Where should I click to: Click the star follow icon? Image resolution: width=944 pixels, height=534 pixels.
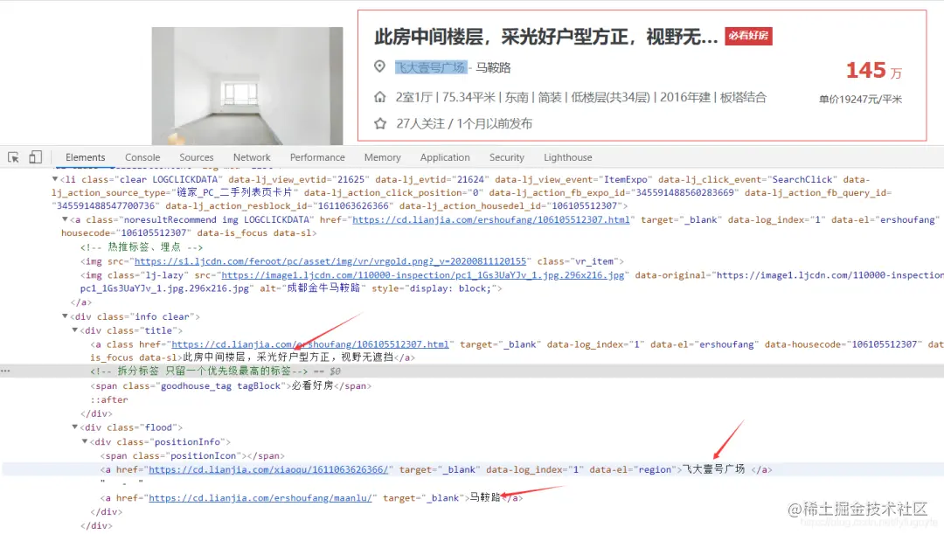[x=380, y=123]
